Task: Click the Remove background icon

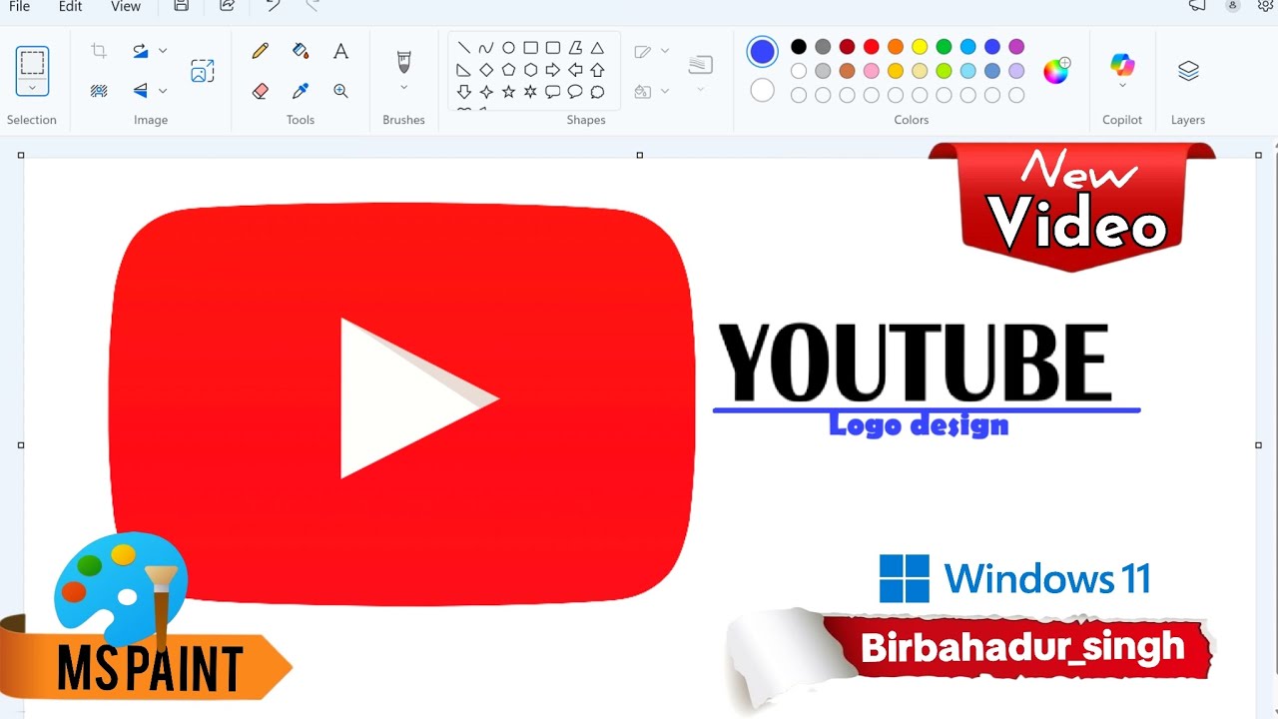Action: click(99, 91)
